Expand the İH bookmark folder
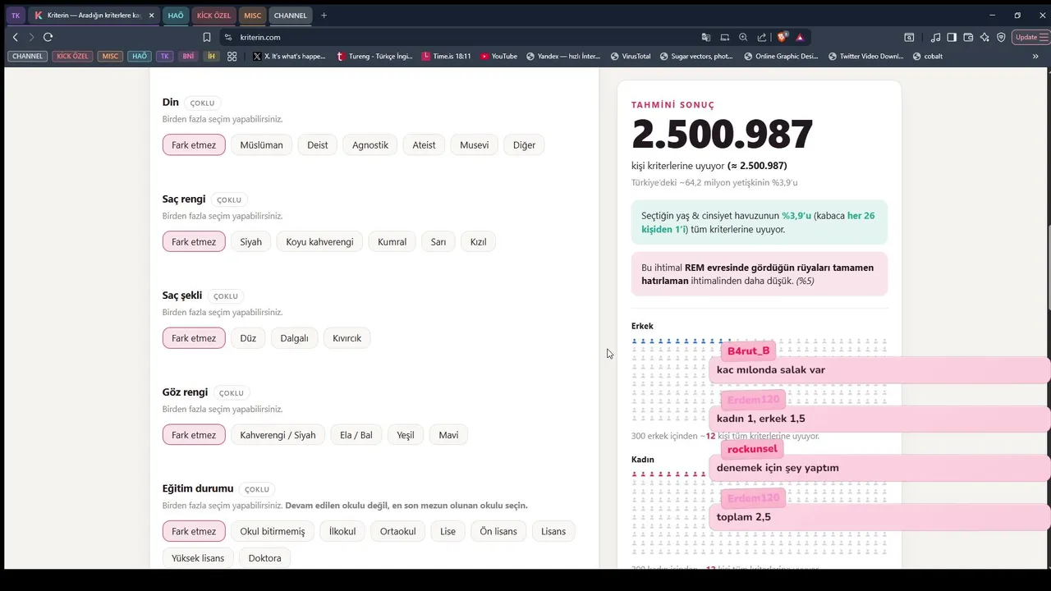 (211, 57)
